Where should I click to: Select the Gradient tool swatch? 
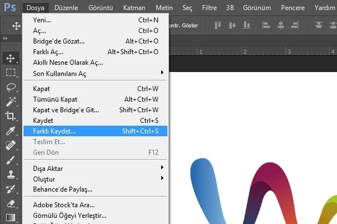[11, 217]
